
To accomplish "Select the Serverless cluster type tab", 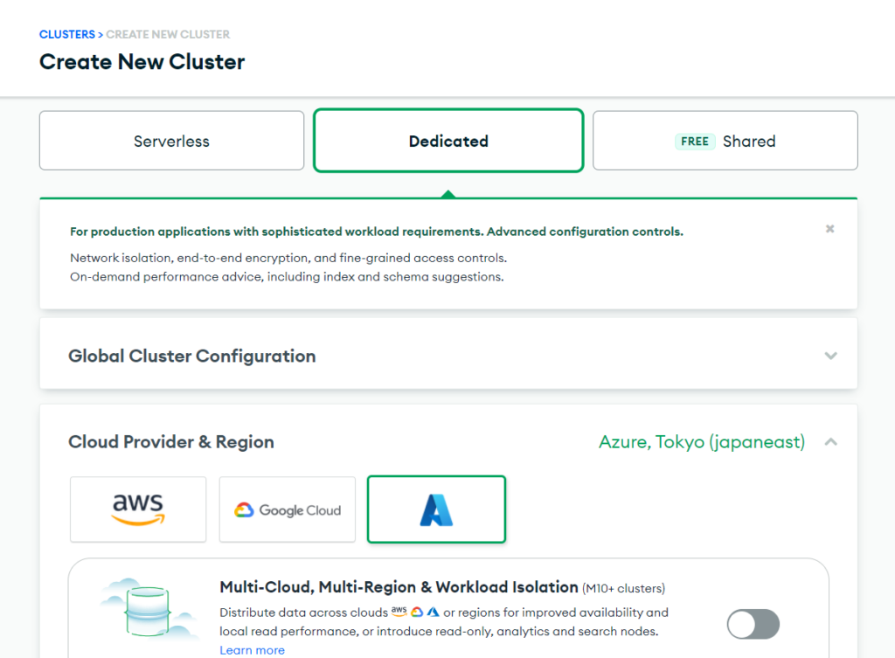I will pos(172,141).
